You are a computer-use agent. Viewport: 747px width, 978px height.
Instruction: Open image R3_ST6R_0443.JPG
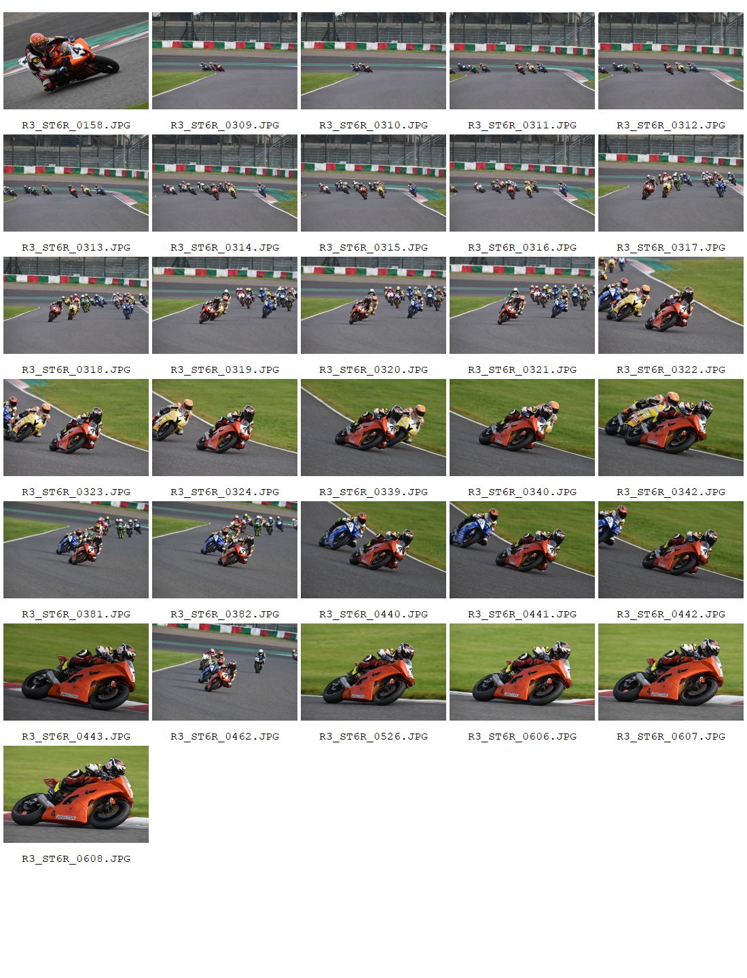click(x=76, y=672)
